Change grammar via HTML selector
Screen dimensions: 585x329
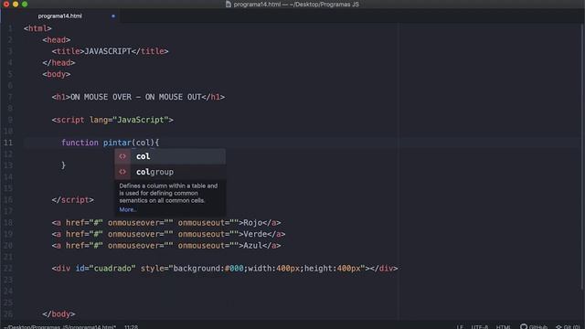click(x=503, y=327)
